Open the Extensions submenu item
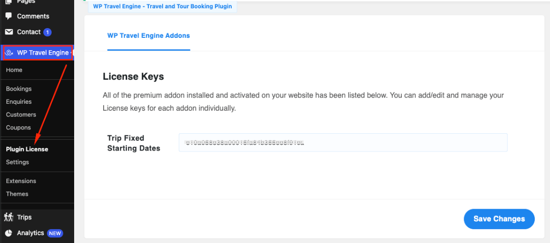 [x=21, y=181]
